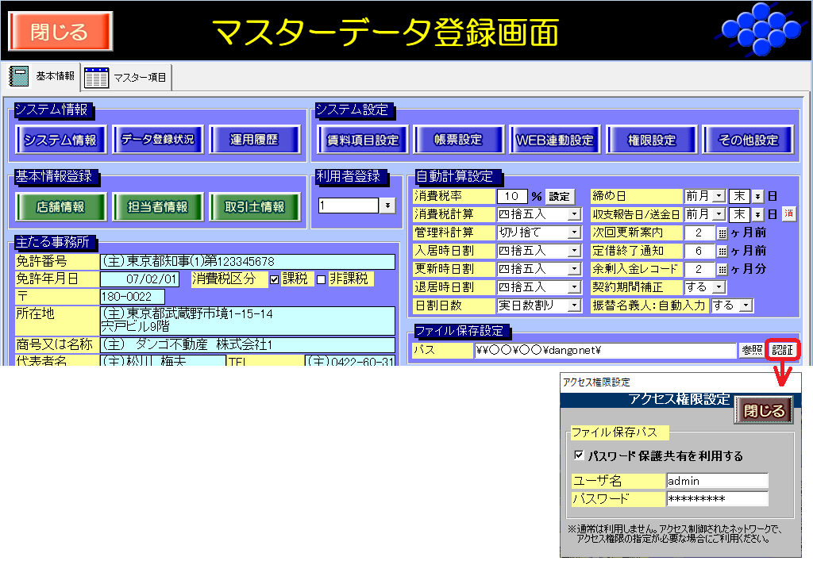Click the keypad icon beside 次回更新案内
This screenshot has height=561, width=813.
(722, 233)
